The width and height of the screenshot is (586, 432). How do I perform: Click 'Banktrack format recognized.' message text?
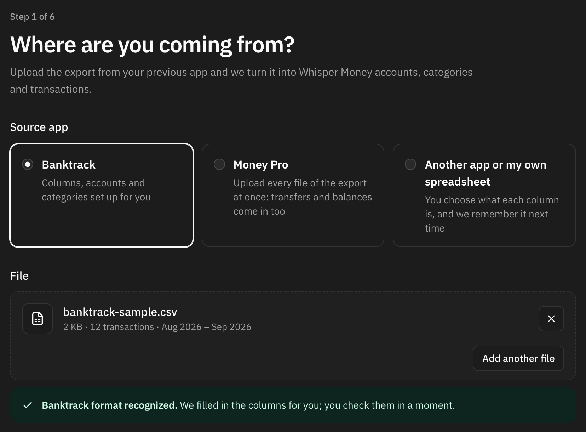[109, 405]
